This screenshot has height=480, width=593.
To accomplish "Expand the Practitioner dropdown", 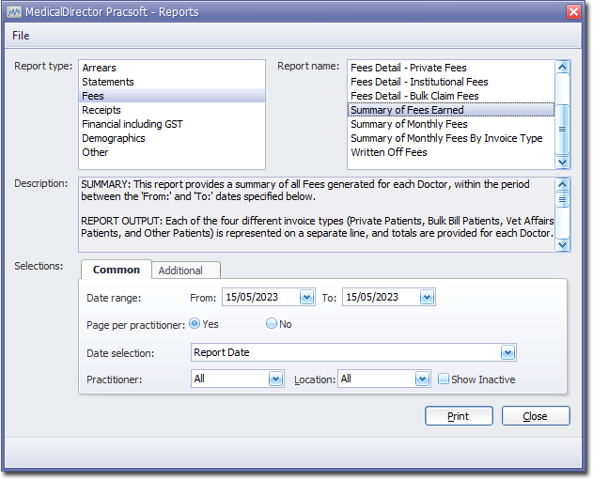I will 275,379.
